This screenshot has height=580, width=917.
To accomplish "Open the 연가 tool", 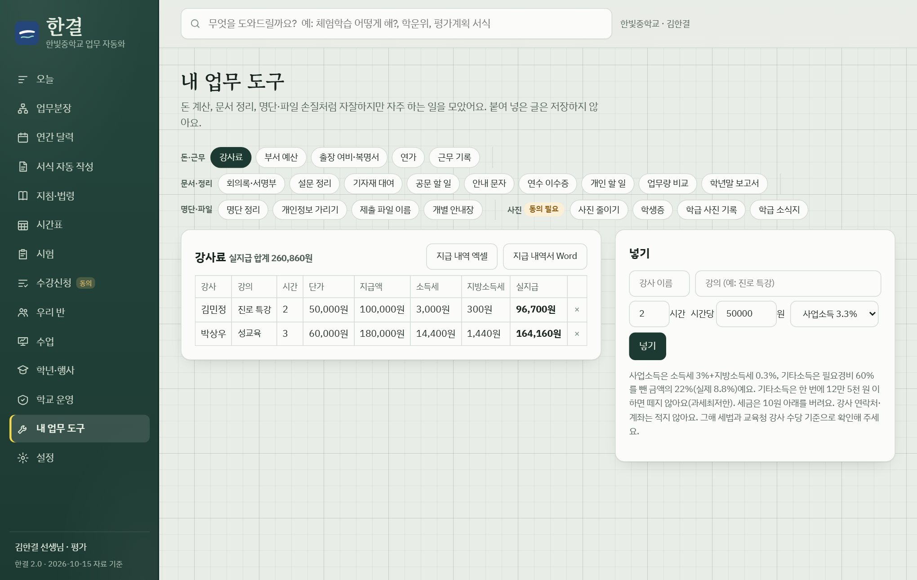I will (408, 157).
